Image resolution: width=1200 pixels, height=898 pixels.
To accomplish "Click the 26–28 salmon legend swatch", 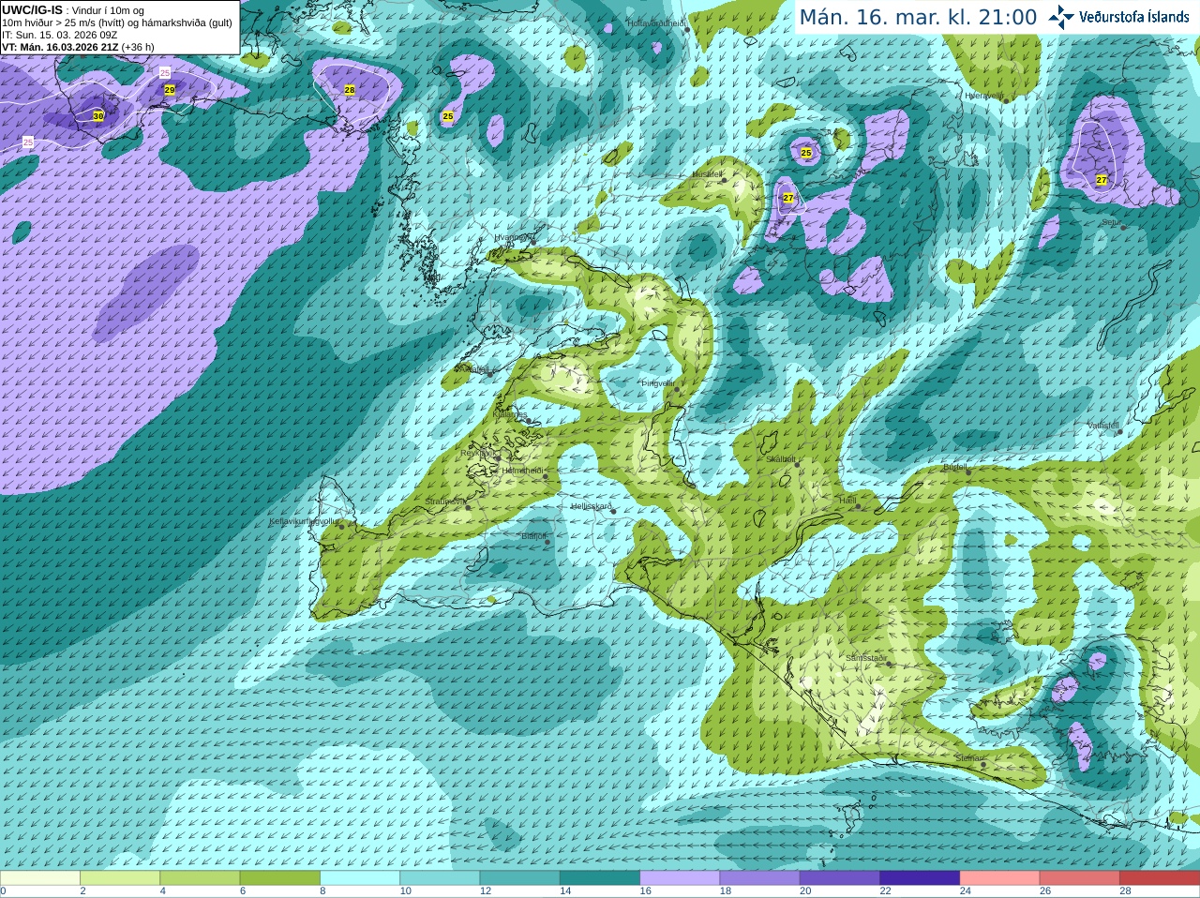I will (x=1080, y=877).
